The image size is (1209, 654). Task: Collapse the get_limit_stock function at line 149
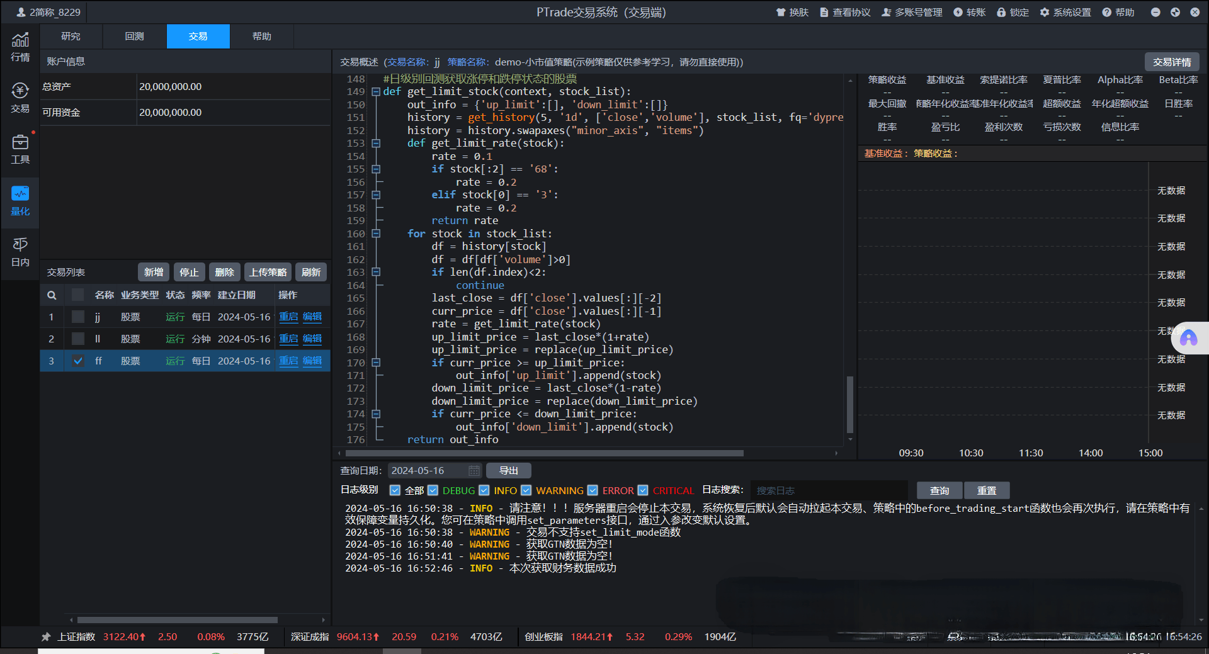coord(376,92)
